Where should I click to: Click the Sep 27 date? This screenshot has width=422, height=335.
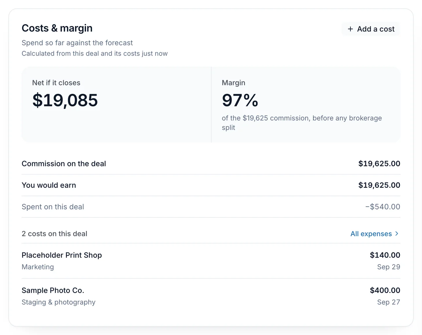[388, 302]
